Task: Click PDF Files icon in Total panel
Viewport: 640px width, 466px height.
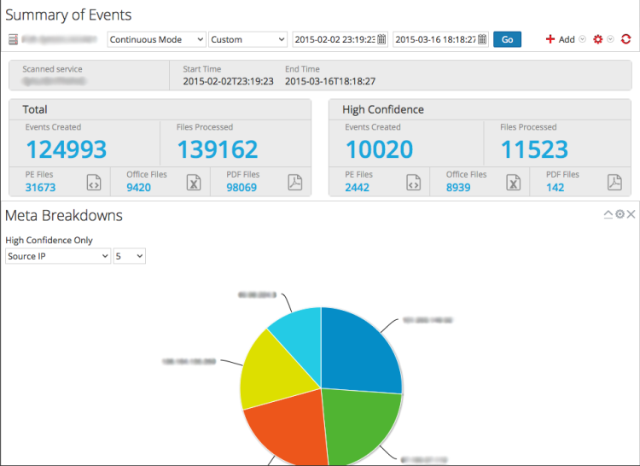Action: pos(294,182)
